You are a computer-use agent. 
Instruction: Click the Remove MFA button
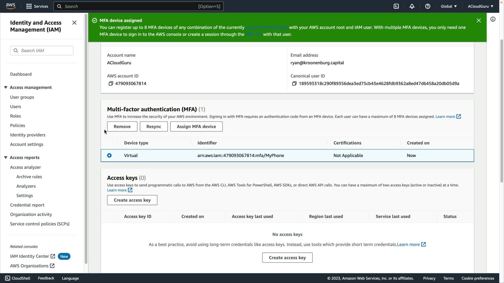(x=122, y=127)
